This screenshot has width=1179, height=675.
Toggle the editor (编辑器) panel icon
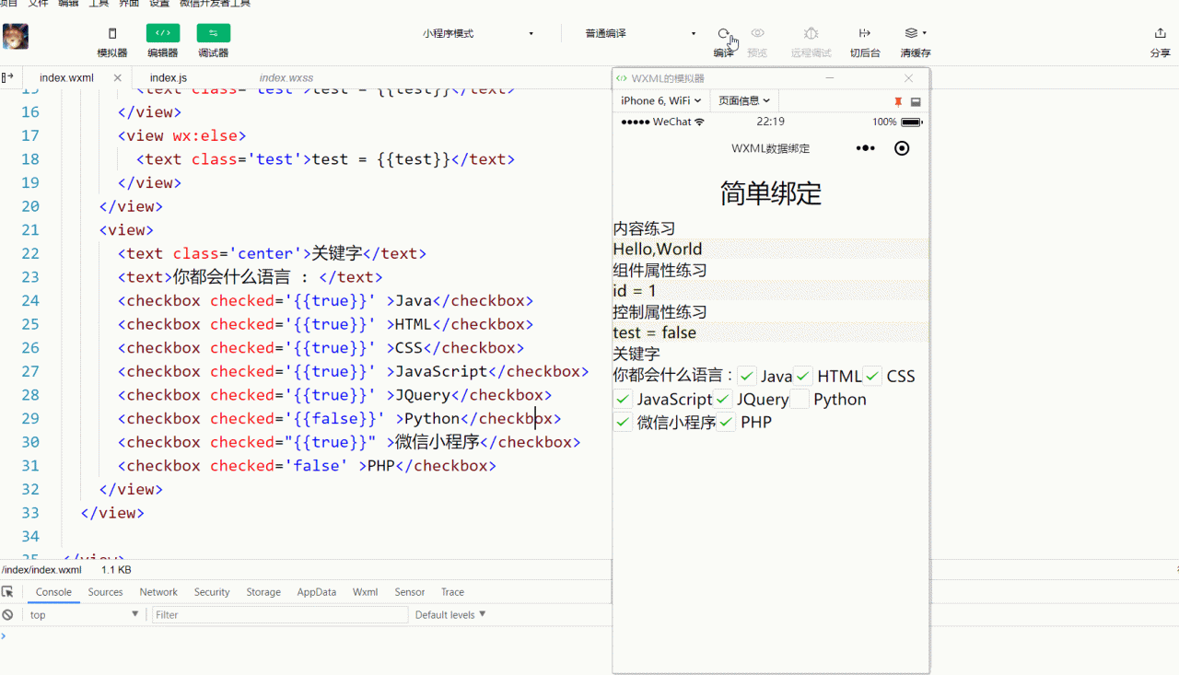tap(163, 33)
